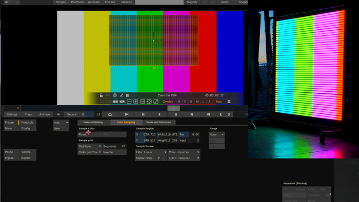
Task: Jump to the last frame button
Action: point(208,114)
